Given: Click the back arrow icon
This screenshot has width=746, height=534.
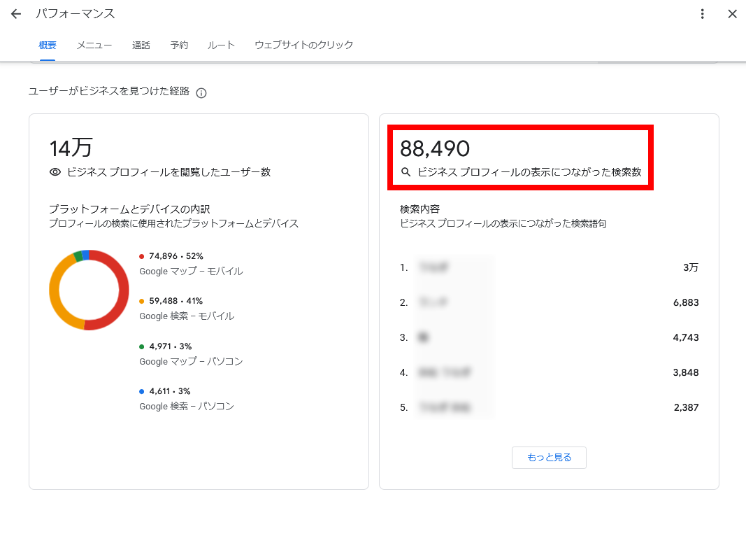Looking at the screenshot, I should point(16,14).
